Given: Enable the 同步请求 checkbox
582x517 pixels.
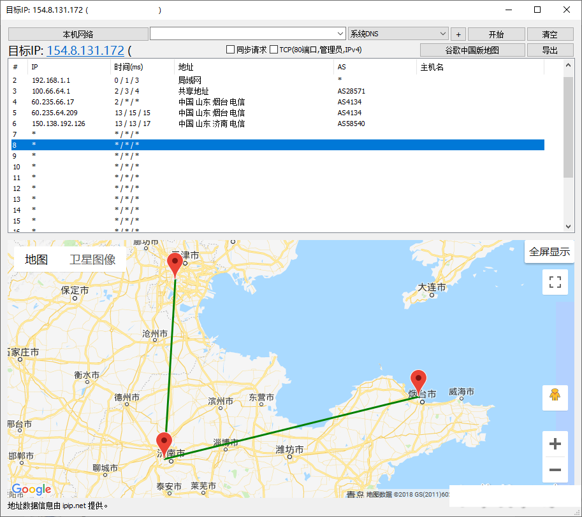Looking at the screenshot, I should click(x=231, y=50).
